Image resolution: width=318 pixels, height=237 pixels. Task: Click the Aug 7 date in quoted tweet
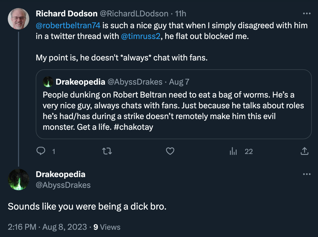(179, 82)
